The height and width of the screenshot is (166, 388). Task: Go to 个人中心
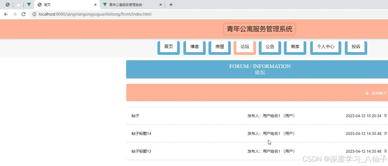click(x=325, y=46)
